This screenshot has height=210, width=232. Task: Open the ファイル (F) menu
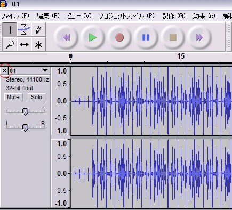pyautogui.click(x=14, y=16)
